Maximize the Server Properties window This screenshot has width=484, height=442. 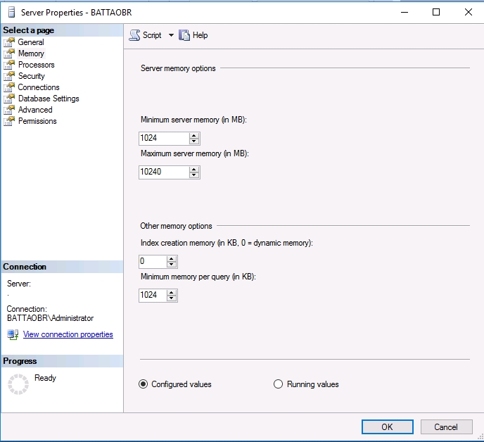pyautogui.click(x=436, y=13)
